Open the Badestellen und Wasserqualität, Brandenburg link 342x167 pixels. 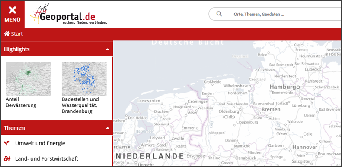click(80, 105)
